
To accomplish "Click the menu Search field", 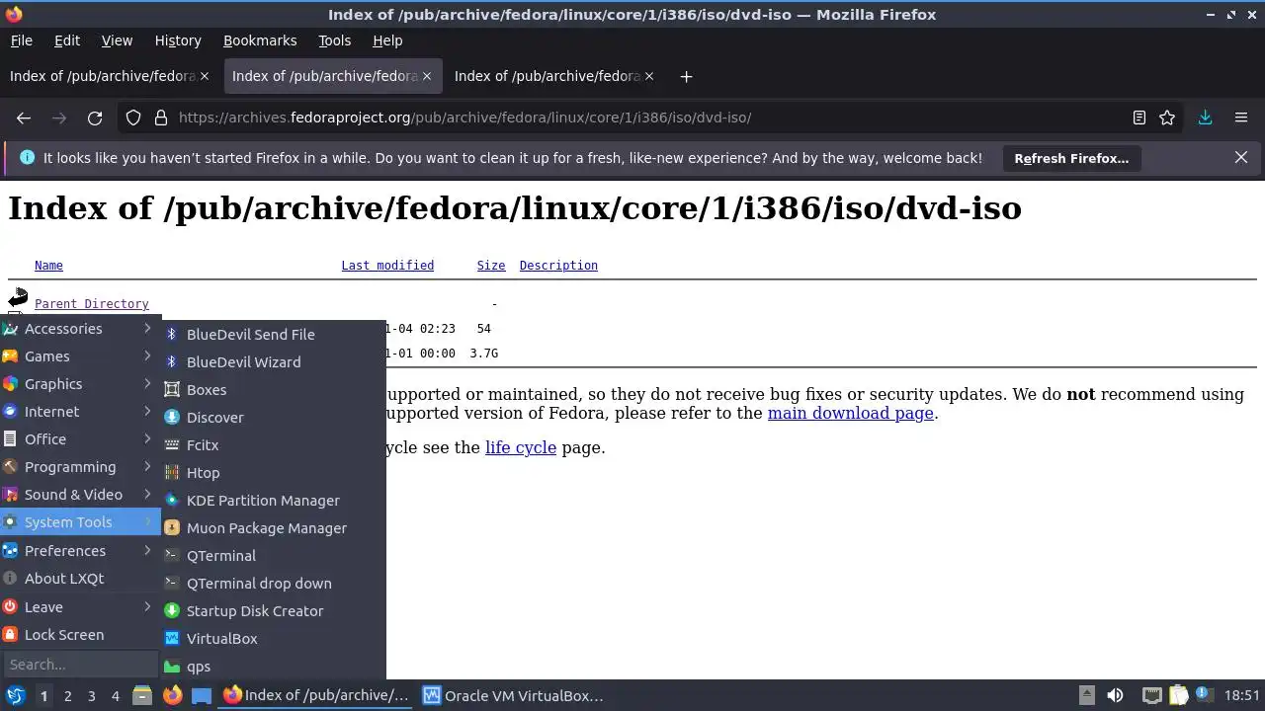I will 80,665.
